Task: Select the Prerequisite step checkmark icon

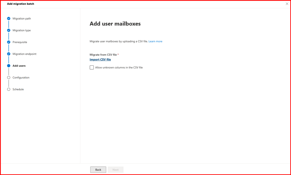Action: pyautogui.click(x=9, y=42)
